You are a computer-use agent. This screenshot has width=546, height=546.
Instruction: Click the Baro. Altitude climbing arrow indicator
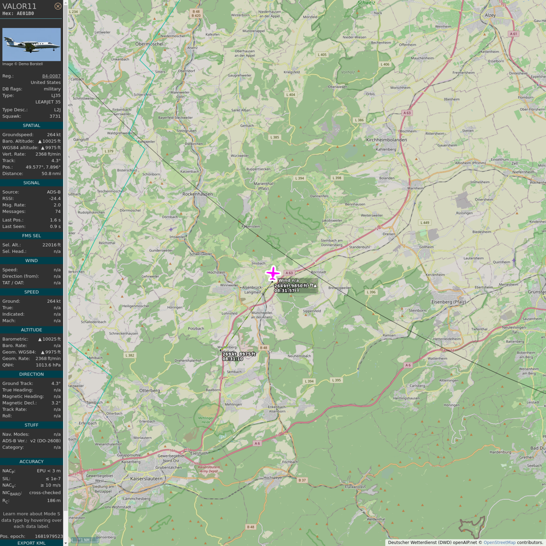[x=40, y=141]
